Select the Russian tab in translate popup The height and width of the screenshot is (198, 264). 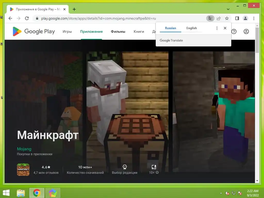pos(170,28)
